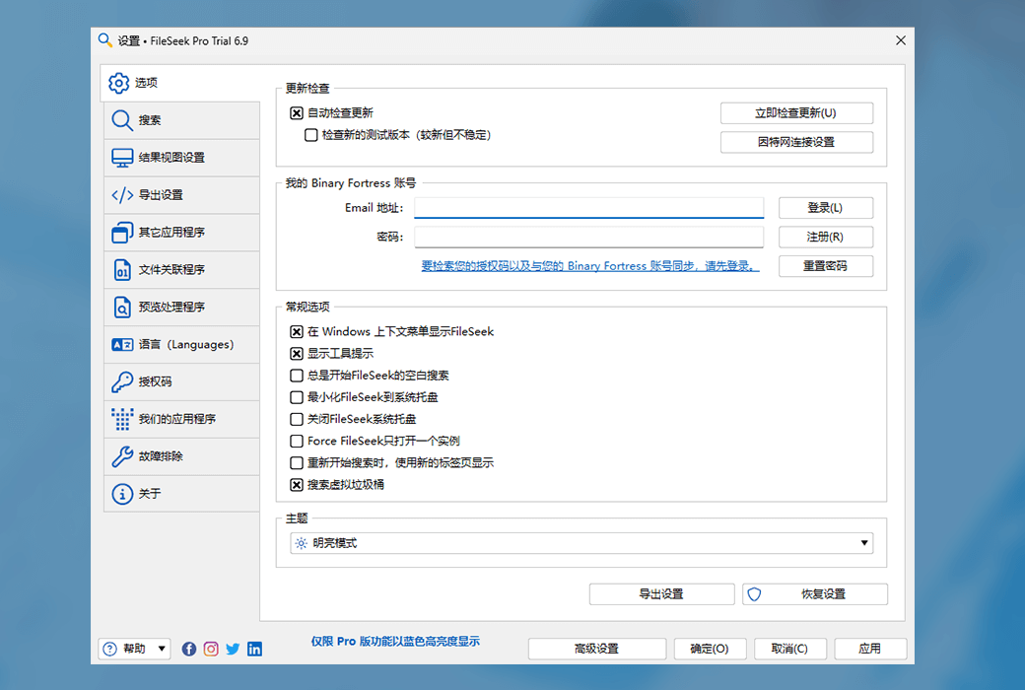Enable Force FileSeek只打开一个实例 checkbox

pyautogui.click(x=296, y=441)
